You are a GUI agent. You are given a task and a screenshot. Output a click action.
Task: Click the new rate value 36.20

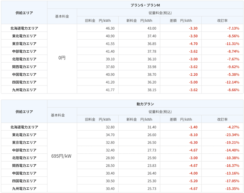[x=152, y=82]
